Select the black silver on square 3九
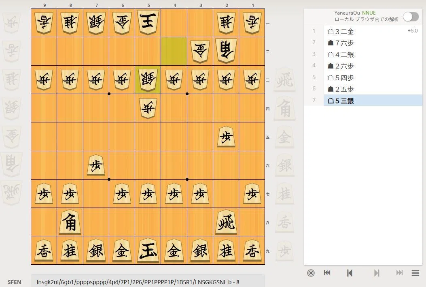426x287 pixels. 200,251
